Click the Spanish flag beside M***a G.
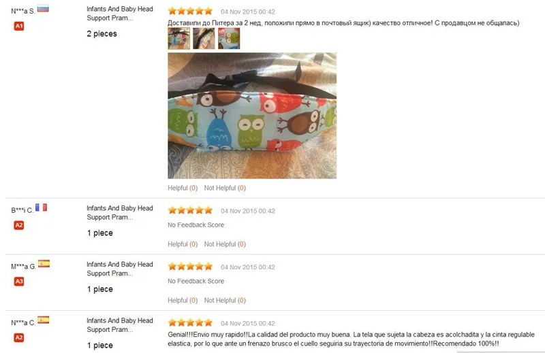 click(x=44, y=264)
